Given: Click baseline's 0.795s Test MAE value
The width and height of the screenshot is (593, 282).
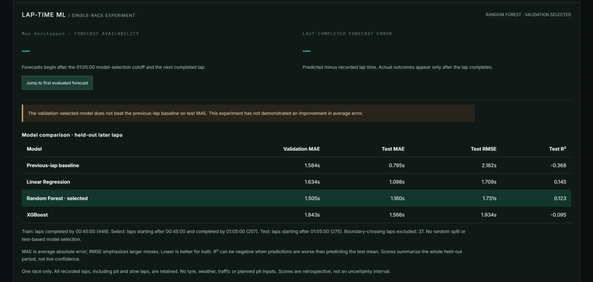Looking at the screenshot, I should (397, 165).
